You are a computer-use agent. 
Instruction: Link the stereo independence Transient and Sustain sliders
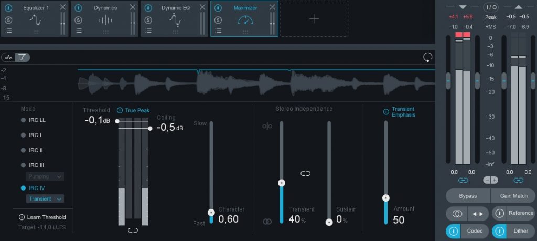306,173
